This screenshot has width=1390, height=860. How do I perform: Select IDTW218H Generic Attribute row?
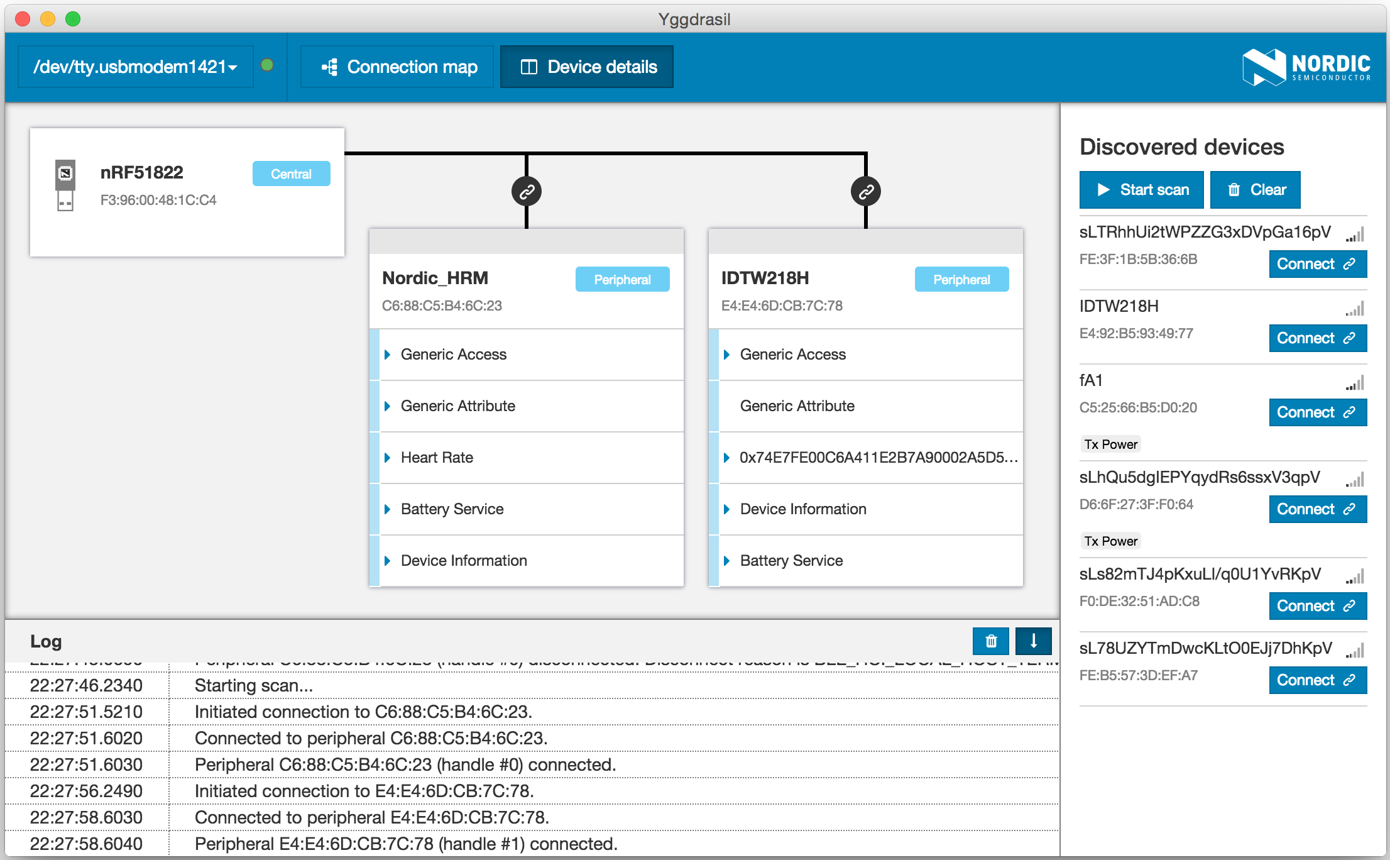click(x=866, y=406)
